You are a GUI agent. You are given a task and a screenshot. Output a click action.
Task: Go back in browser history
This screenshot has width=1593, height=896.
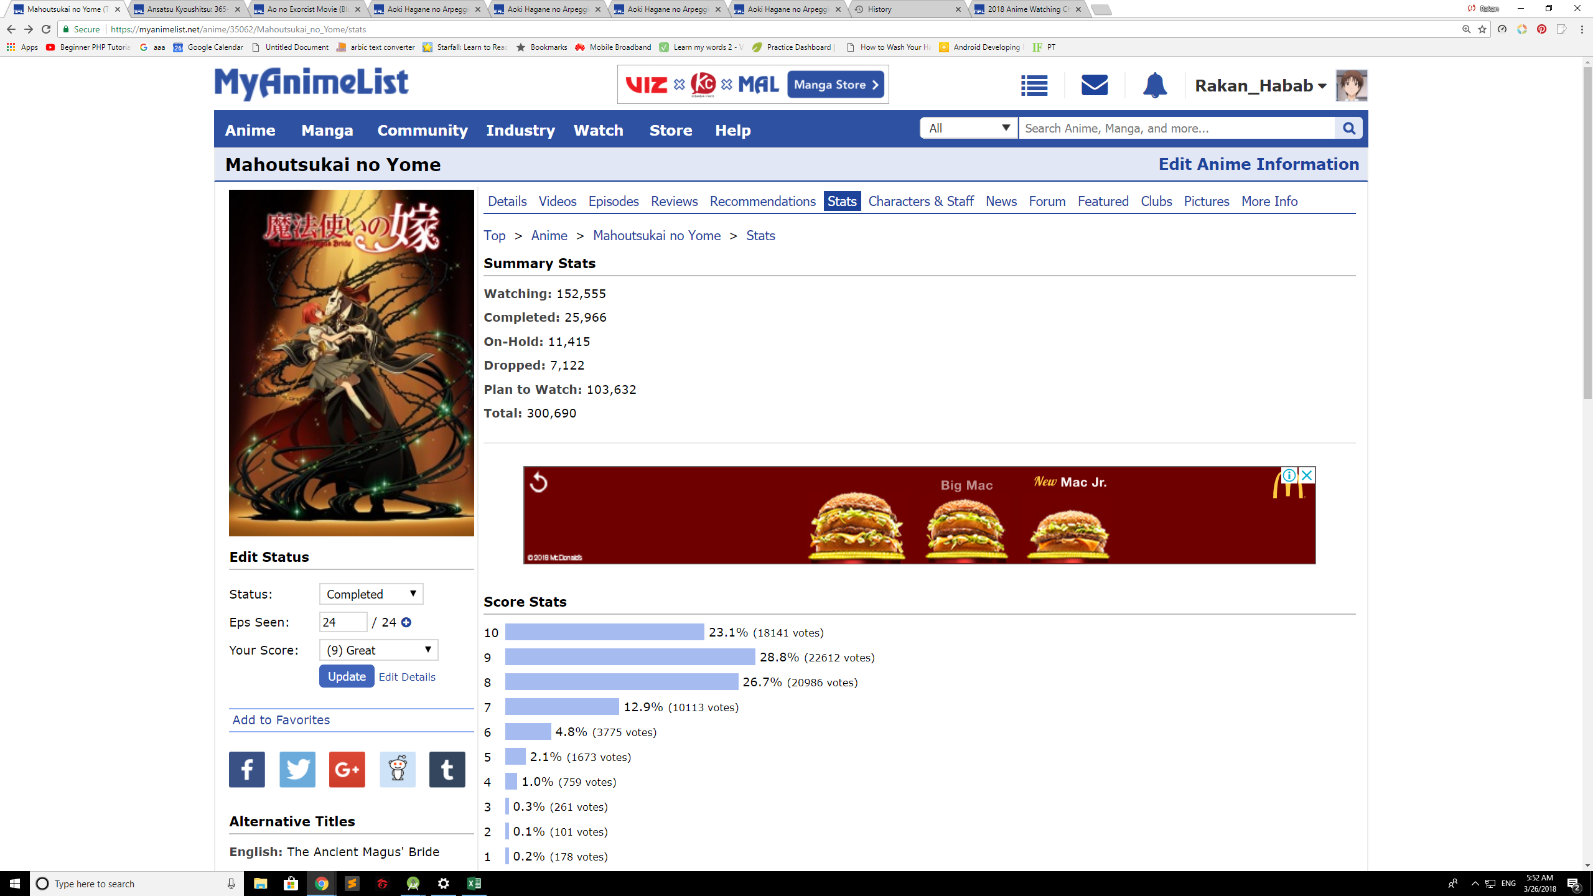11,29
